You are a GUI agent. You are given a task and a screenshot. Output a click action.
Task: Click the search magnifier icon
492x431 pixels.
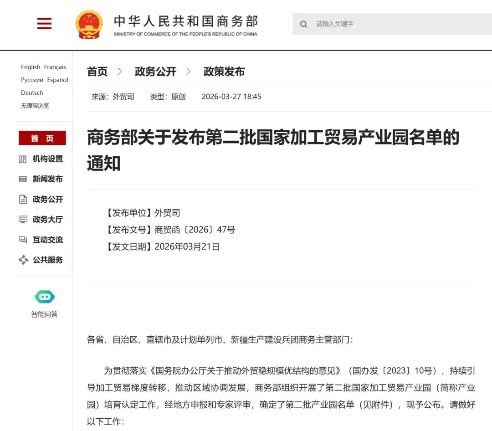point(304,24)
